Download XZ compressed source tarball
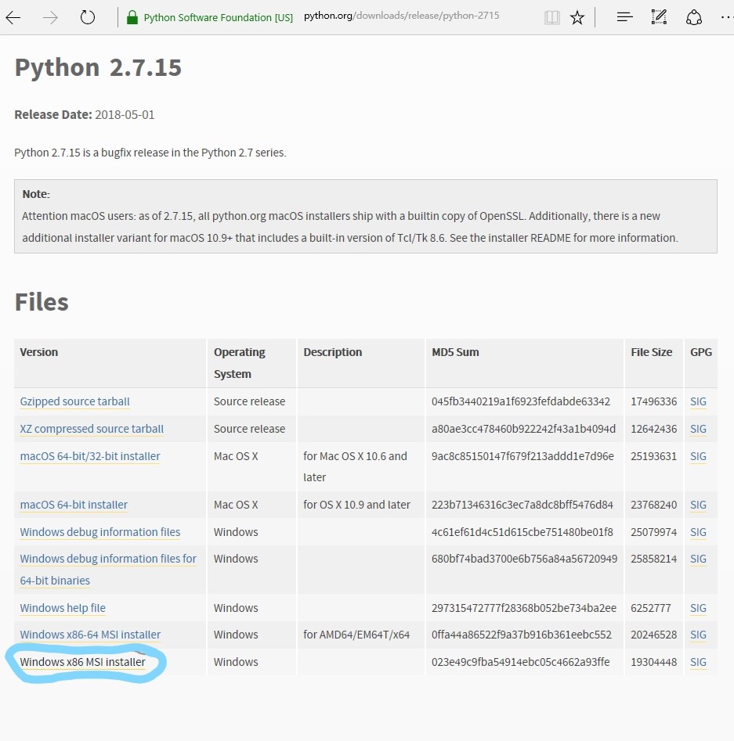 pos(92,429)
